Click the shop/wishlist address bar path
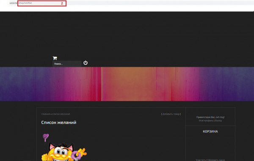The height and width of the screenshot is (161, 254). pos(25,3)
